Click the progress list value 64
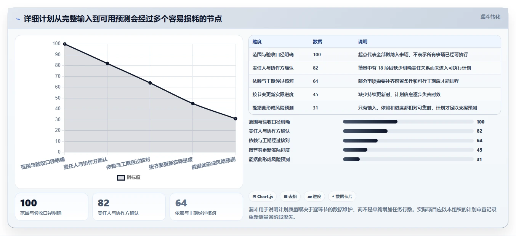Image resolution: width=516 pixels, height=236 pixels. point(479,141)
